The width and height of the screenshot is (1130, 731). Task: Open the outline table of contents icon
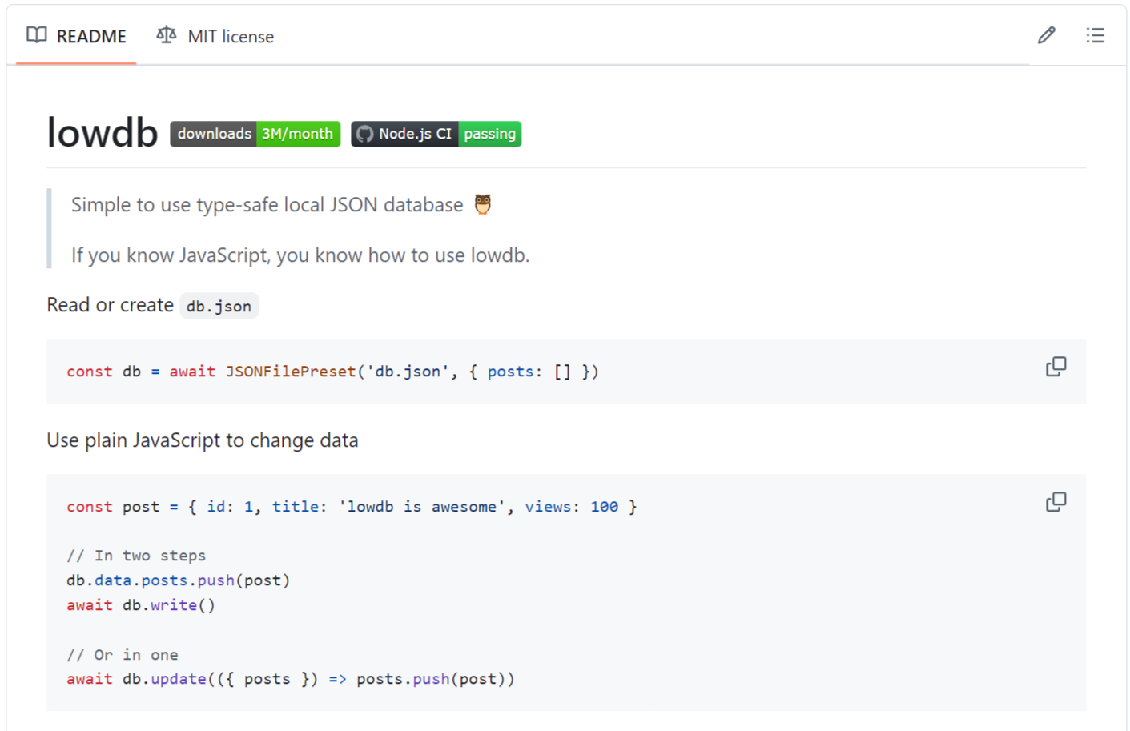1095,35
